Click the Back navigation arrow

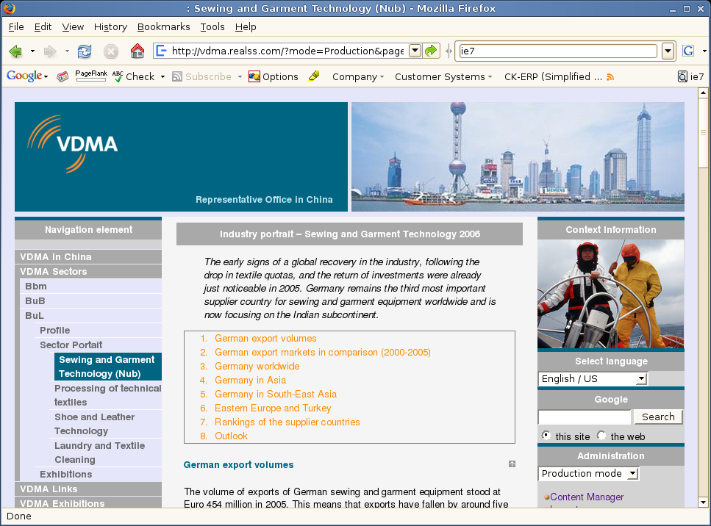(x=15, y=51)
